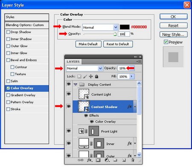Enable Pattern Overlay checkbox

pos(8,102)
